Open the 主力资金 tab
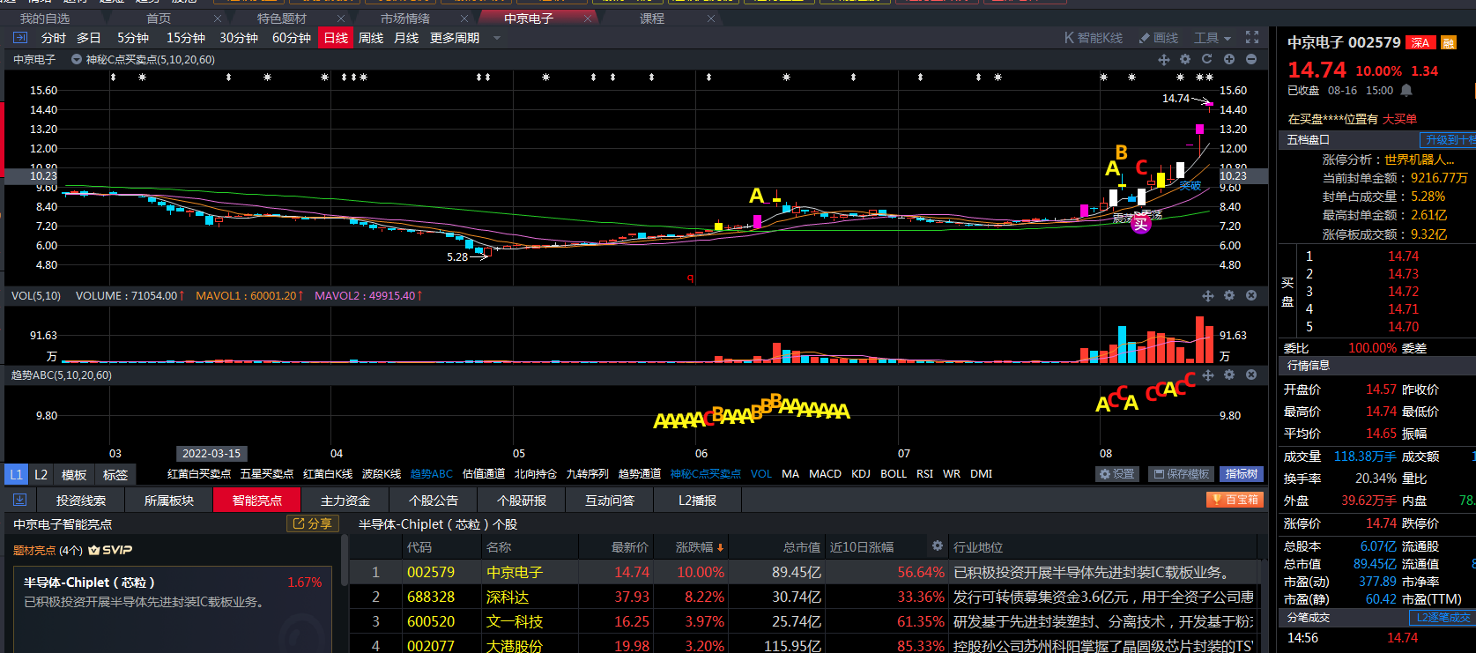Viewport: 1476px width, 653px height. click(x=345, y=500)
